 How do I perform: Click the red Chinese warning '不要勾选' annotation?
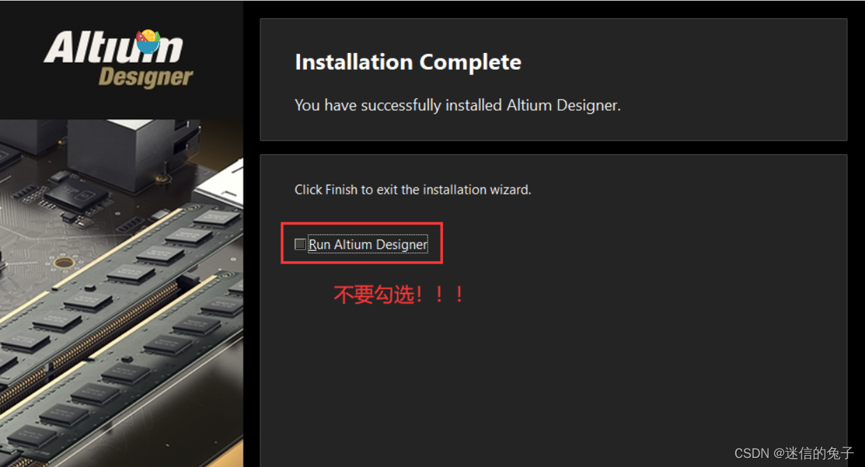click(x=399, y=295)
